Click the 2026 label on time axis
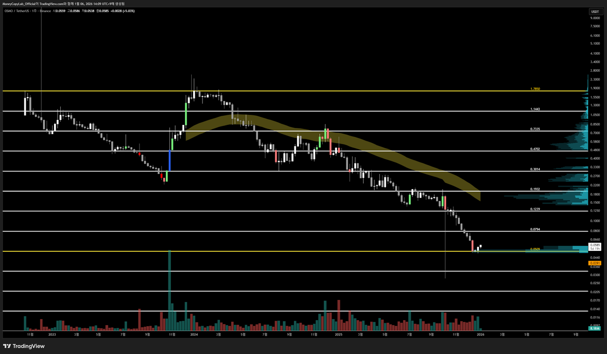The image size is (607, 354). 481,334
